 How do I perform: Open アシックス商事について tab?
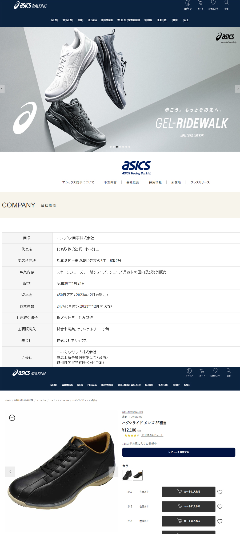[78, 182]
